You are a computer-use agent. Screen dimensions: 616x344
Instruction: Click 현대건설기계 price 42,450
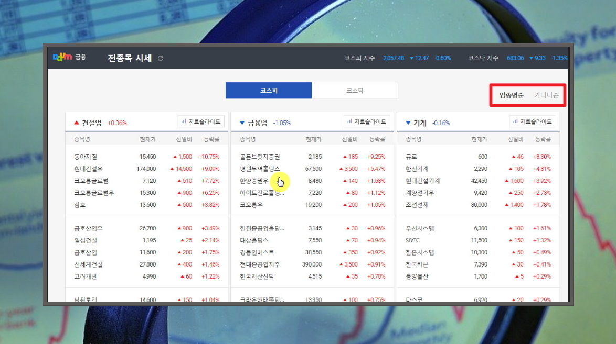(479, 181)
